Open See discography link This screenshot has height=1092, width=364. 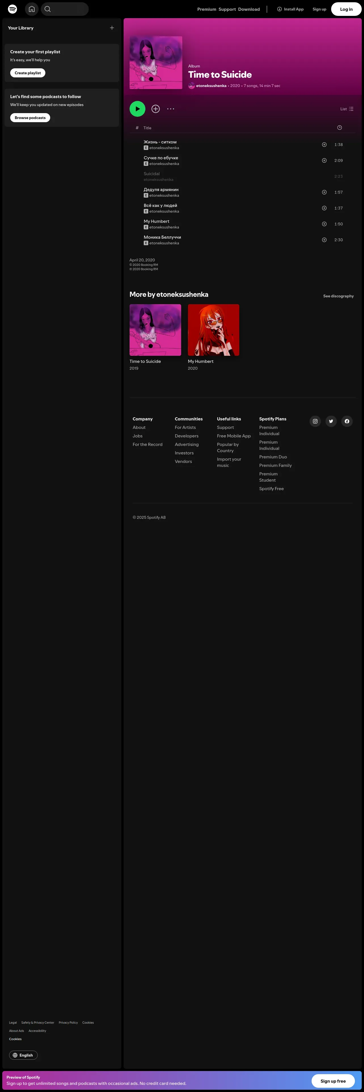[338, 296]
